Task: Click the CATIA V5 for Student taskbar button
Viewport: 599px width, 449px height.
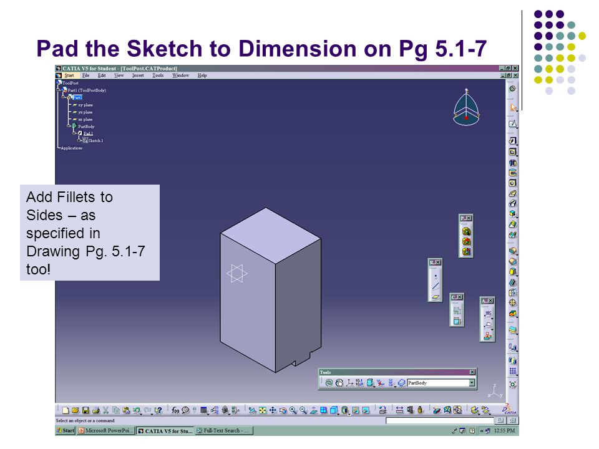Action: [x=165, y=431]
